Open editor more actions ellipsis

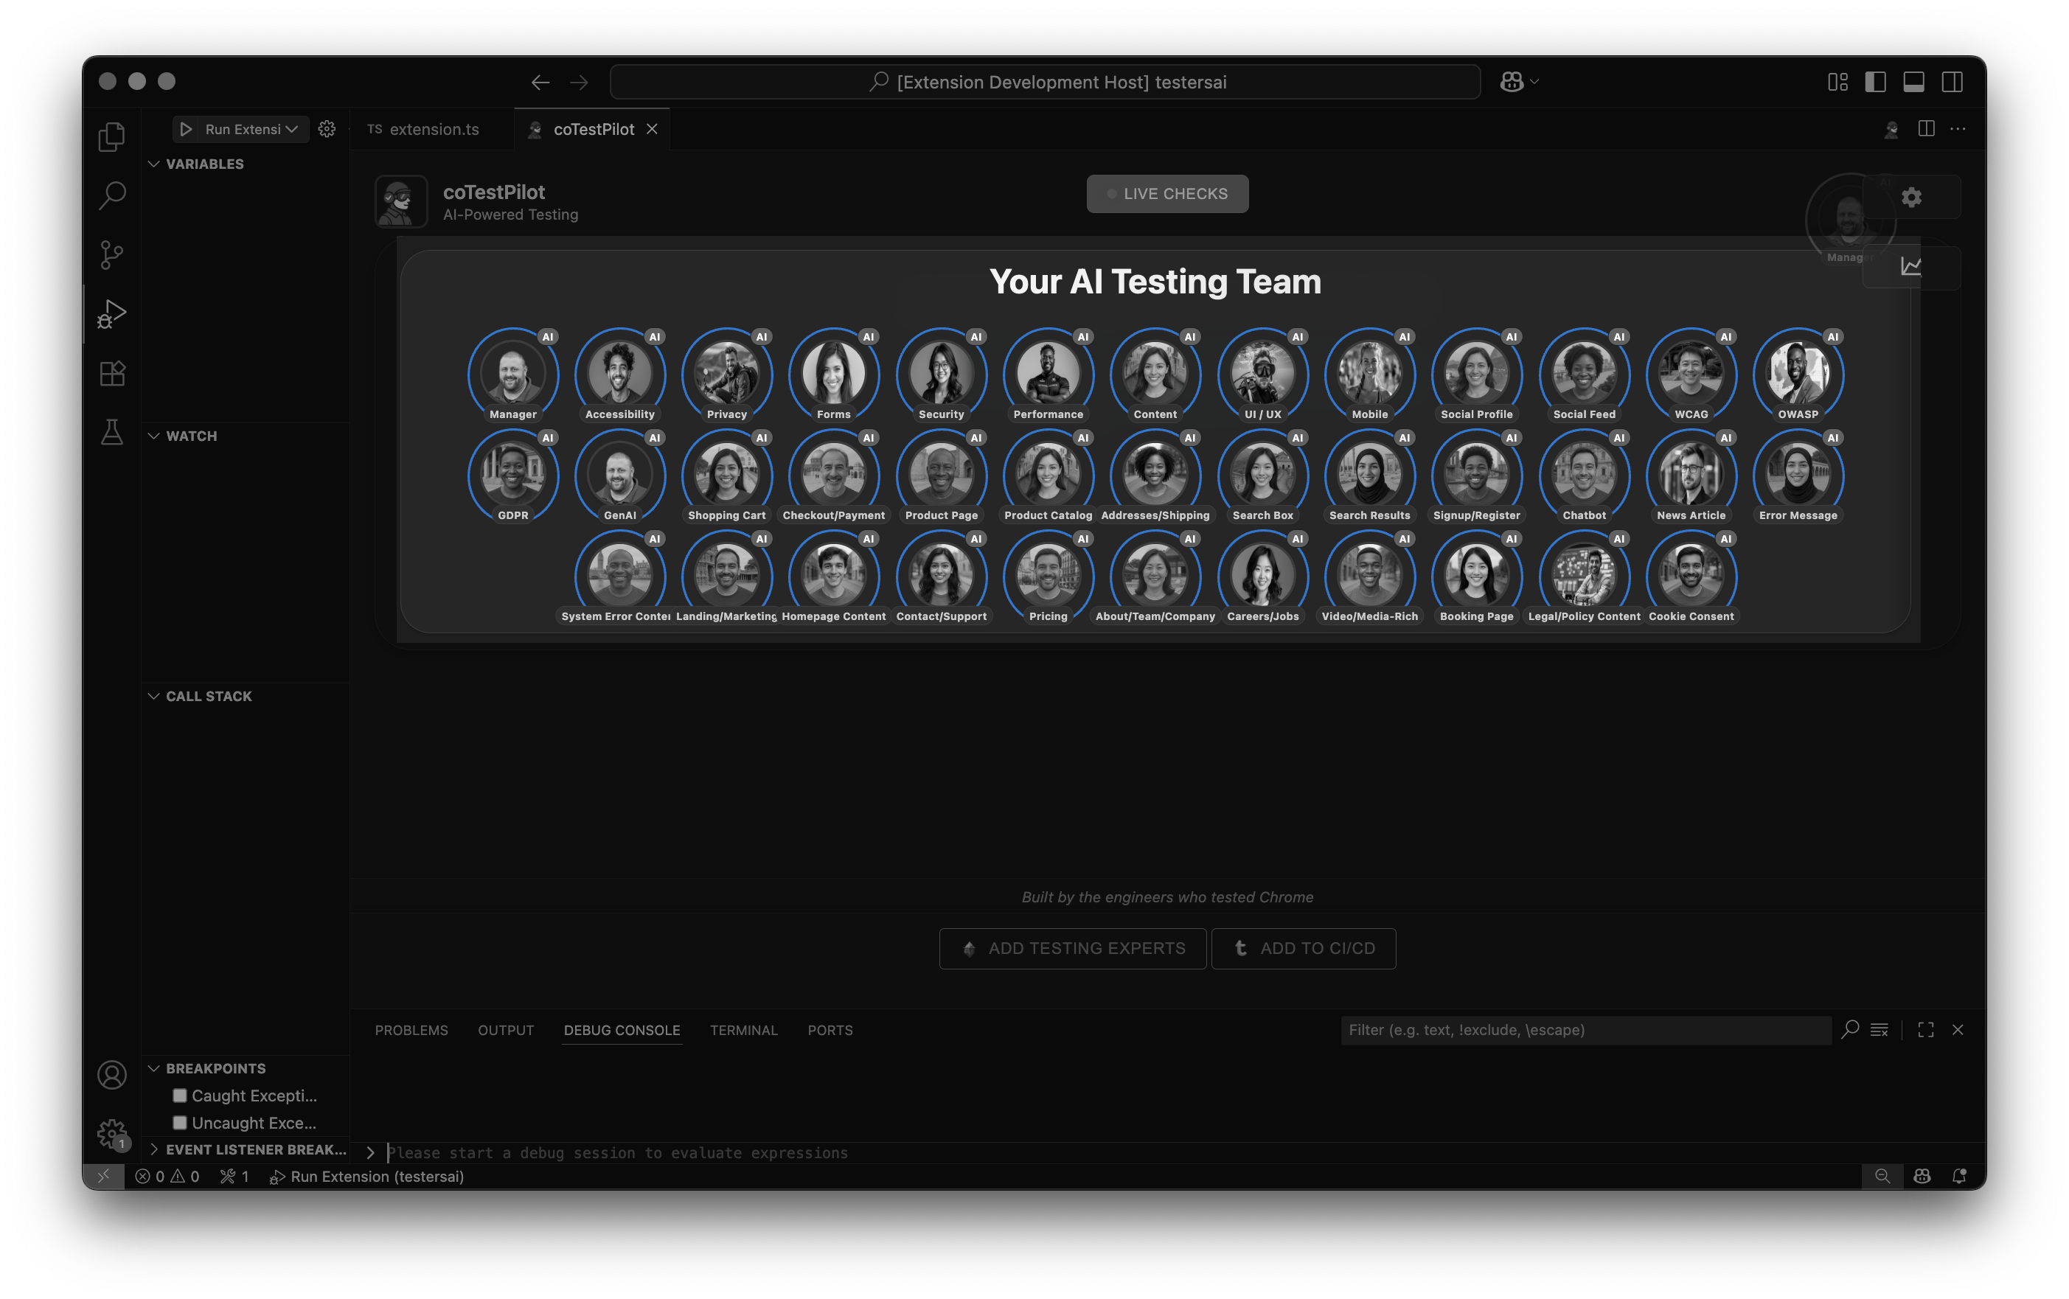pos(1958,128)
